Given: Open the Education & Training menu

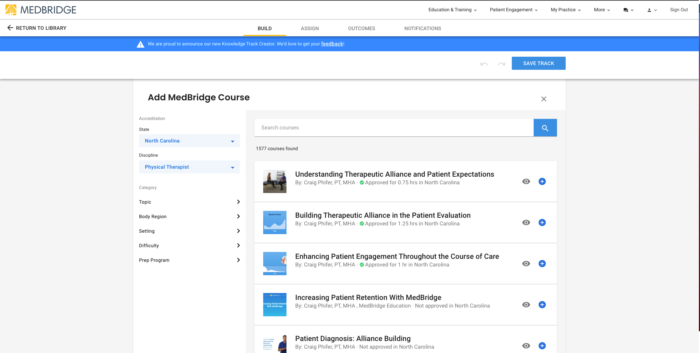Looking at the screenshot, I should 452,10.
